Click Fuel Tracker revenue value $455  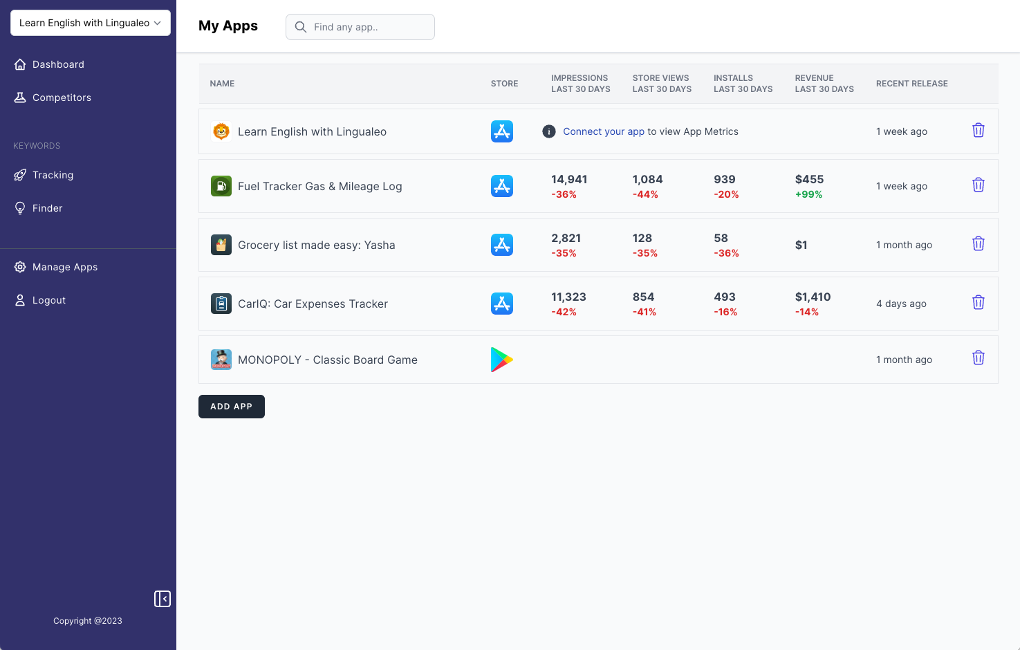pyautogui.click(x=810, y=179)
